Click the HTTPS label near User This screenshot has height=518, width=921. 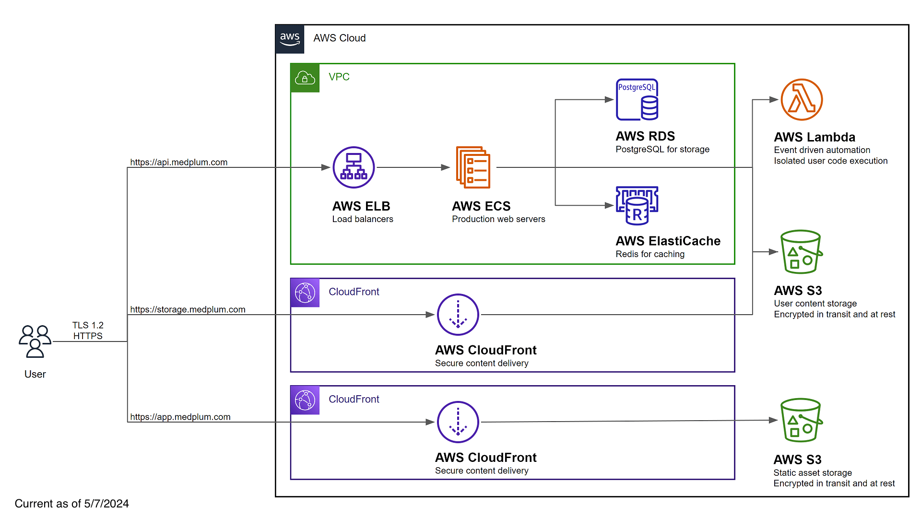[88, 336]
